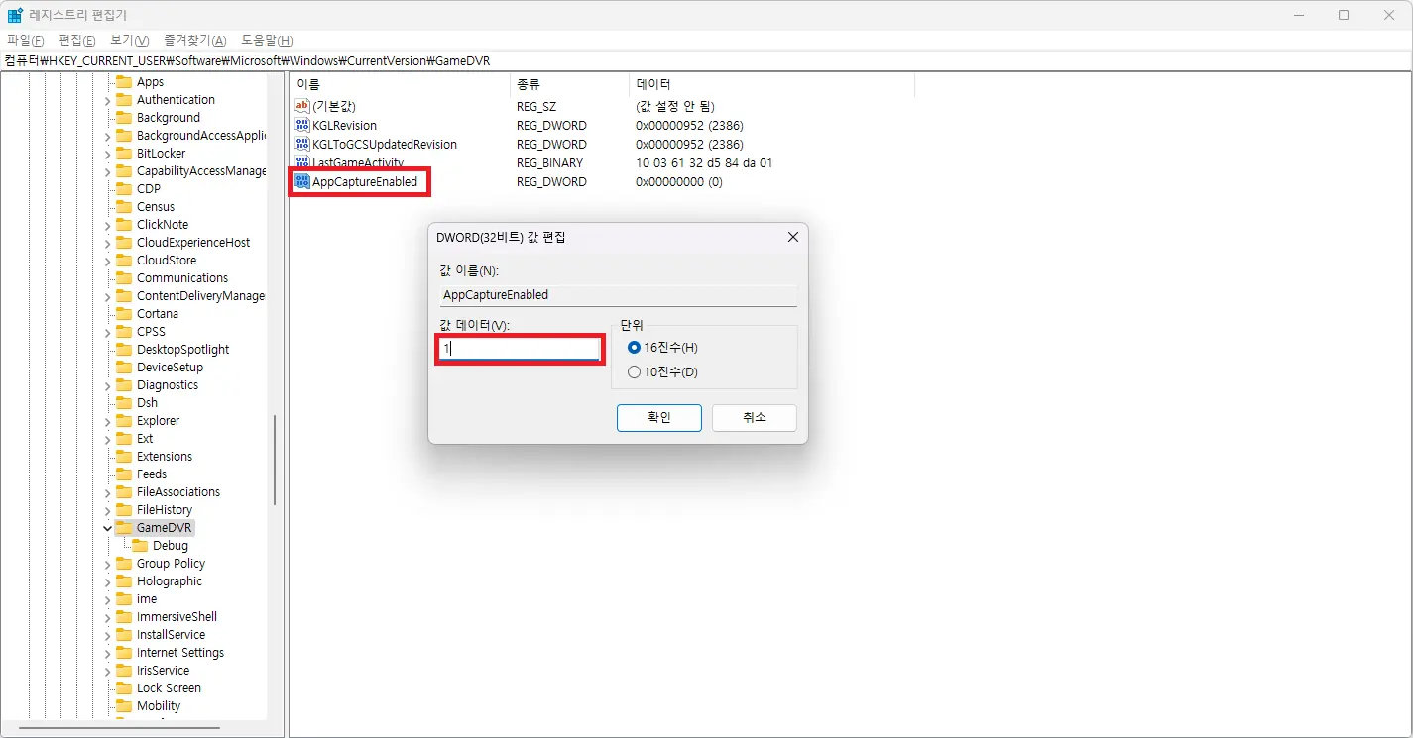Click the data value 0x00000952 of KGLRevision
This screenshot has height=738, width=1413.
pos(689,126)
